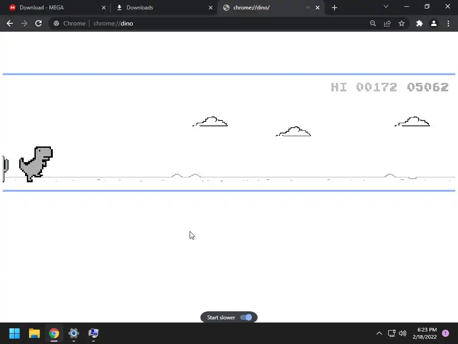
Task: Click the T-Rex dinosaur character
Action: (36, 164)
